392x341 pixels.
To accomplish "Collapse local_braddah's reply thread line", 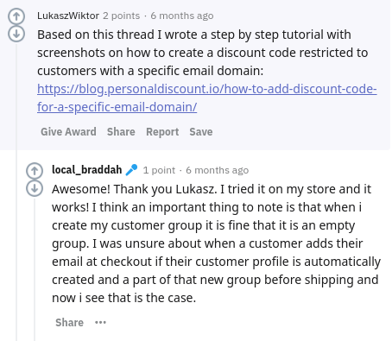I will (x=35, y=269).
